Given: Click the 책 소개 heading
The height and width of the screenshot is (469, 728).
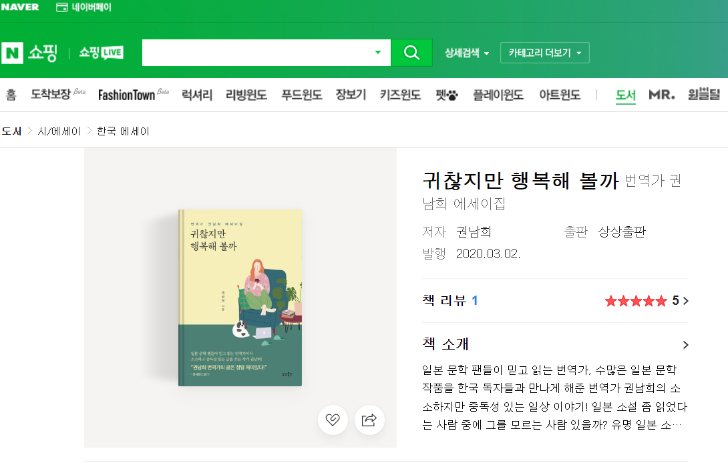Looking at the screenshot, I should (x=445, y=344).
